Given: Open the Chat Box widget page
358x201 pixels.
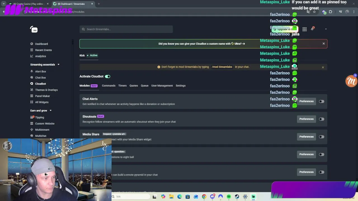Looking at the screenshot, I should click(x=40, y=78).
